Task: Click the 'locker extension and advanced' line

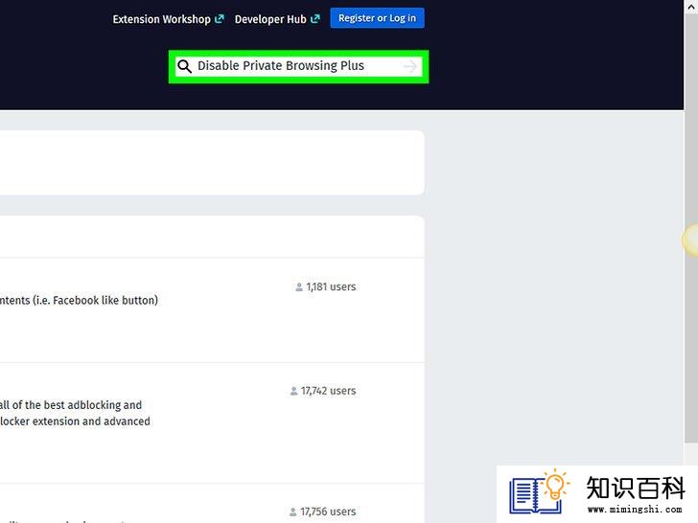Action: [75, 421]
